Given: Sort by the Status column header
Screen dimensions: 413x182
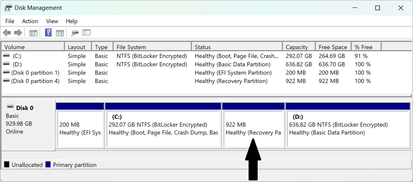Looking at the screenshot, I should [x=237, y=47].
